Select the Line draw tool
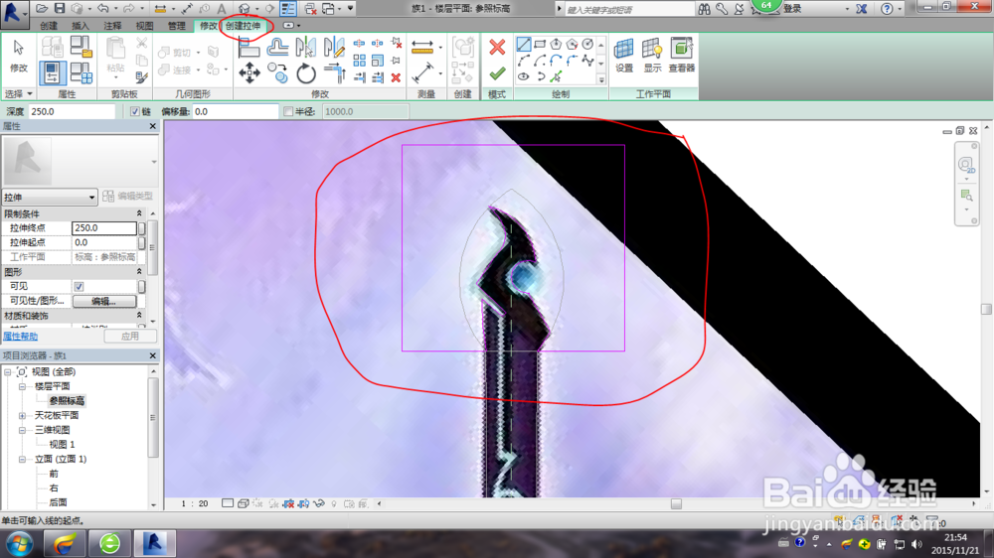The height and width of the screenshot is (558, 994). 524,45
